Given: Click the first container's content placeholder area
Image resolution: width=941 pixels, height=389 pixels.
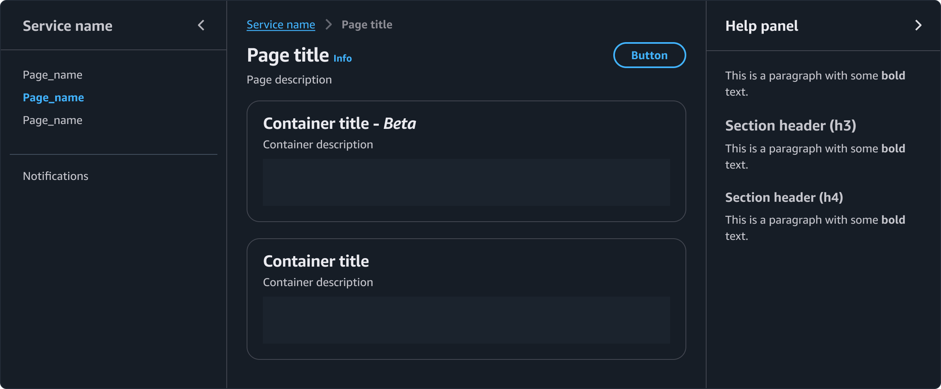Looking at the screenshot, I should pos(466,182).
